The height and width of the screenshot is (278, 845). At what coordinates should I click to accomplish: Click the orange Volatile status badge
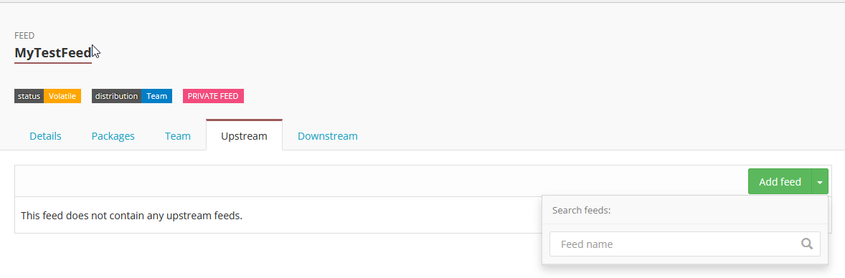62,97
